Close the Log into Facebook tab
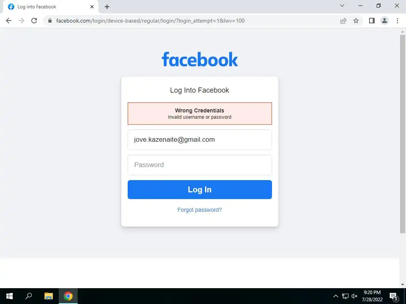 click(x=92, y=7)
